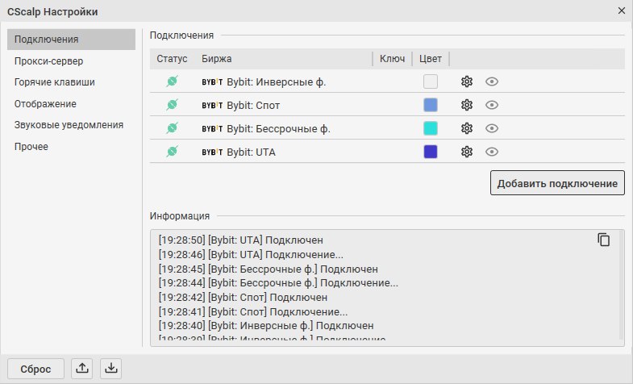Pick the cyan swatch for Бессрочные ф.

click(x=431, y=128)
